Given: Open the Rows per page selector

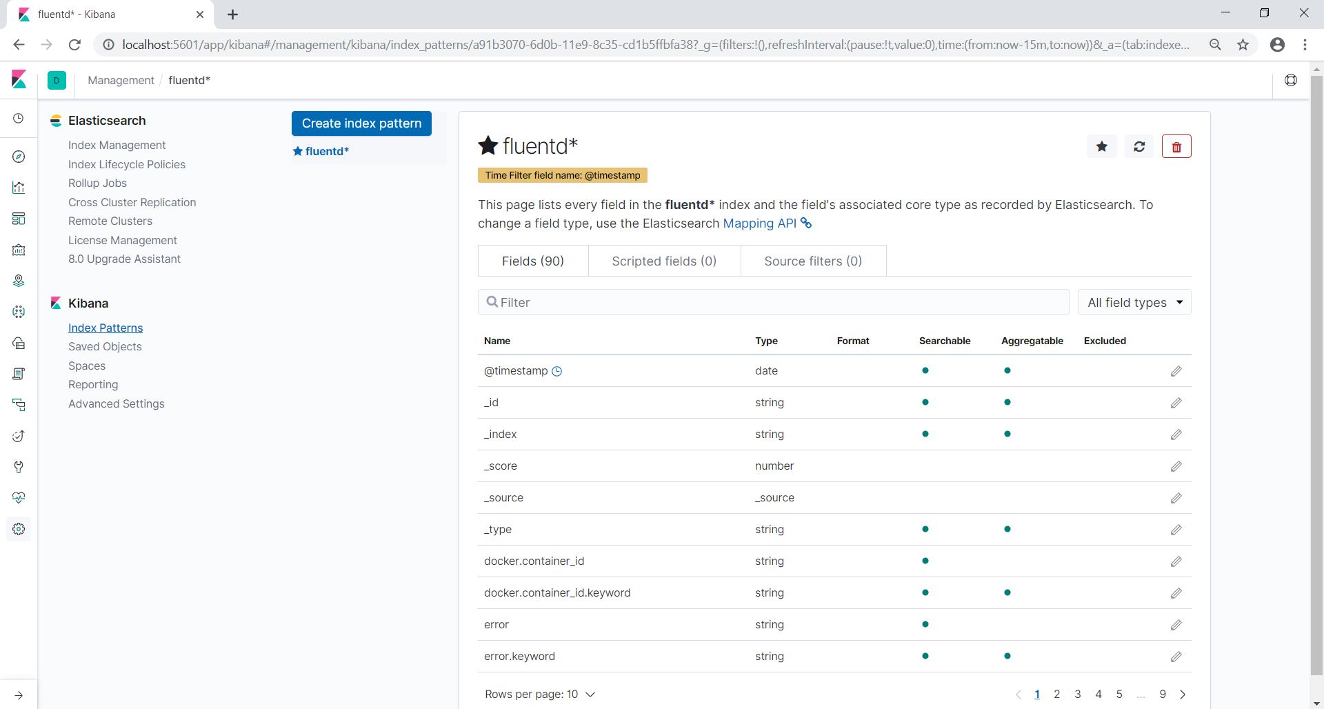Looking at the screenshot, I should 539,695.
